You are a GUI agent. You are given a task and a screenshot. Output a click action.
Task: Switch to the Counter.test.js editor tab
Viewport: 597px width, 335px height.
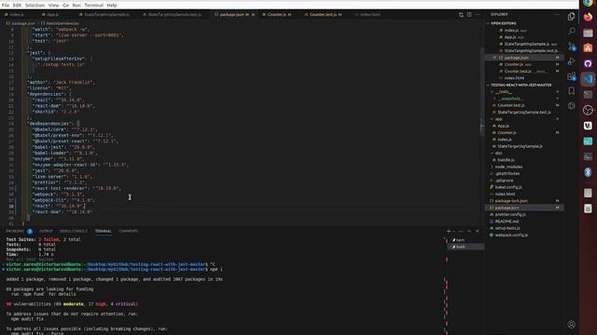click(x=323, y=15)
